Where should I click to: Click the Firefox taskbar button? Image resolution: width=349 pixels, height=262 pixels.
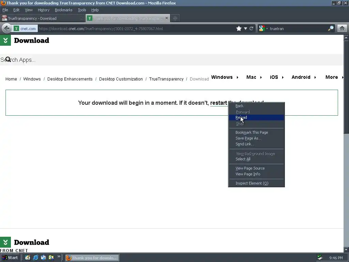pos(92,258)
